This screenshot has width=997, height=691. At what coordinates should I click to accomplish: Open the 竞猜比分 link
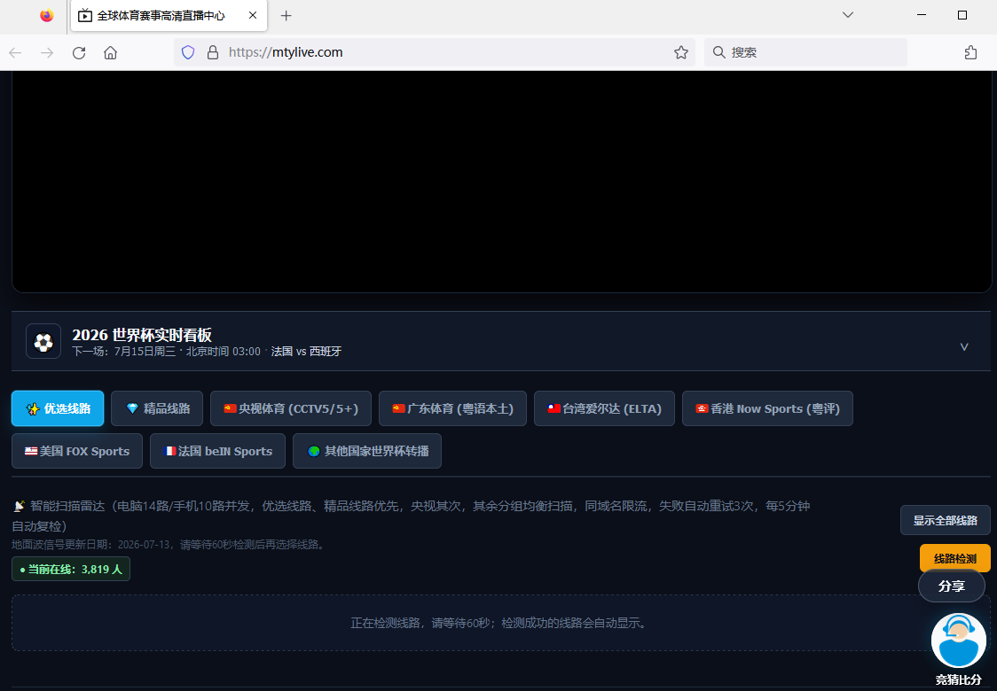click(958, 679)
